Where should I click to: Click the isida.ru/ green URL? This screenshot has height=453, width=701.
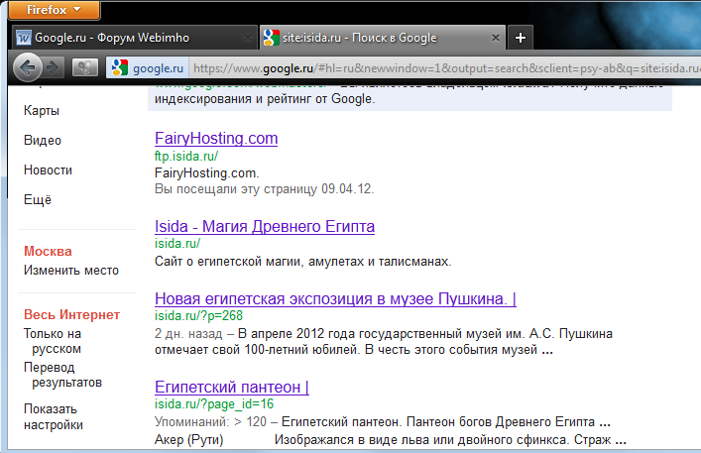click(177, 244)
